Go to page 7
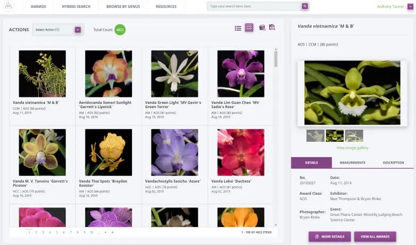 point(71,232)
